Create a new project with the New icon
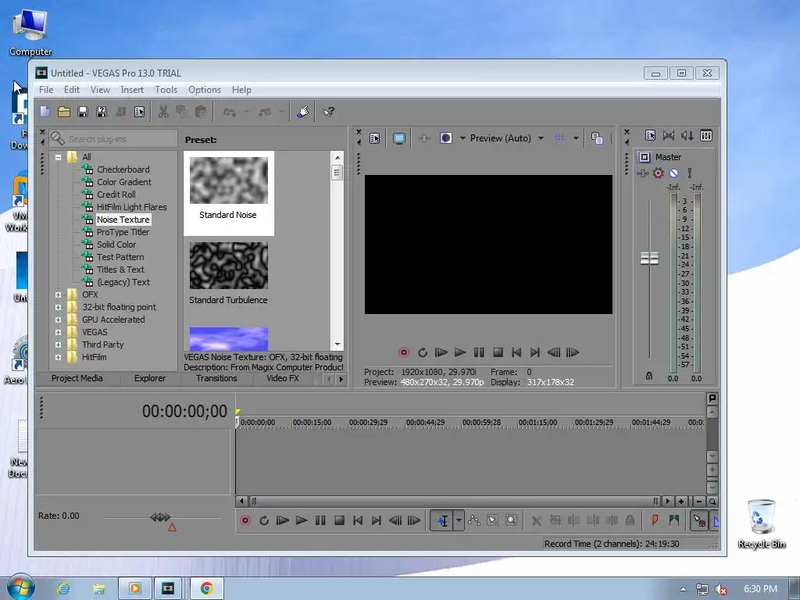Viewport: 800px width, 600px height. 45,112
